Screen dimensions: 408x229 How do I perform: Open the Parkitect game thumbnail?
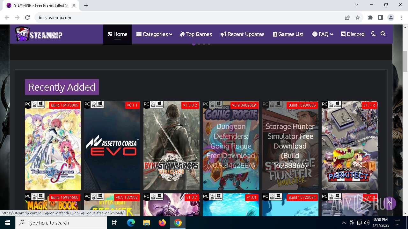coord(350,146)
